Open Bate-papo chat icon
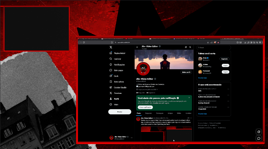Screen dimensions: 268x149 [x=111, y=70]
